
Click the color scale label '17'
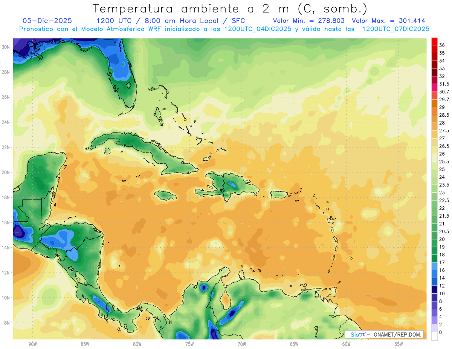pyautogui.click(x=442, y=262)
